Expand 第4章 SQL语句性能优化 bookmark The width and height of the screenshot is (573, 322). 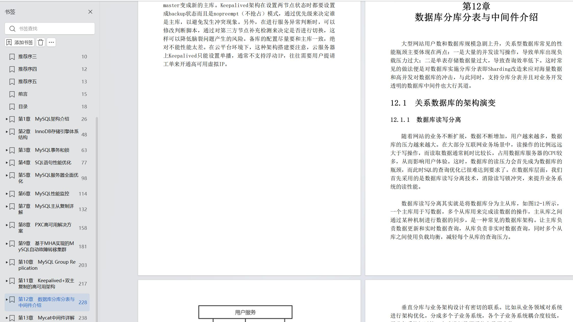[x=7, y=163]
